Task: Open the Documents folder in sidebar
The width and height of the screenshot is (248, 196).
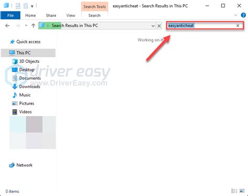Action: tap(27, 78)
